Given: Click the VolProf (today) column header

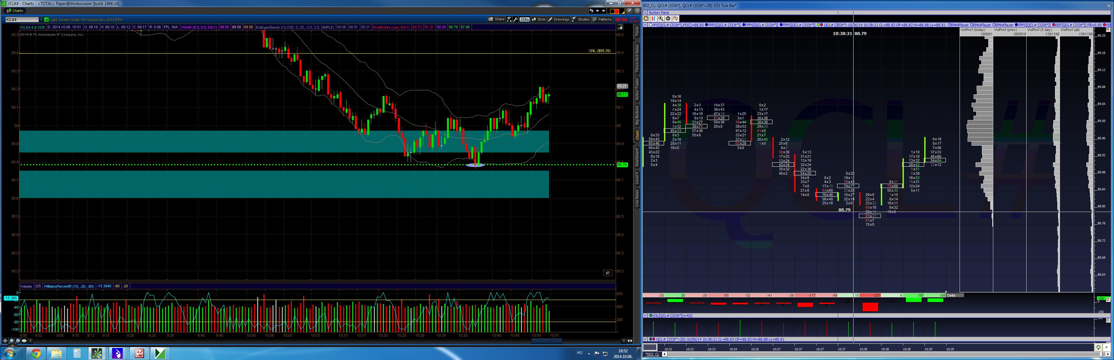Looking at the screenshot, I should coord(976,30).
